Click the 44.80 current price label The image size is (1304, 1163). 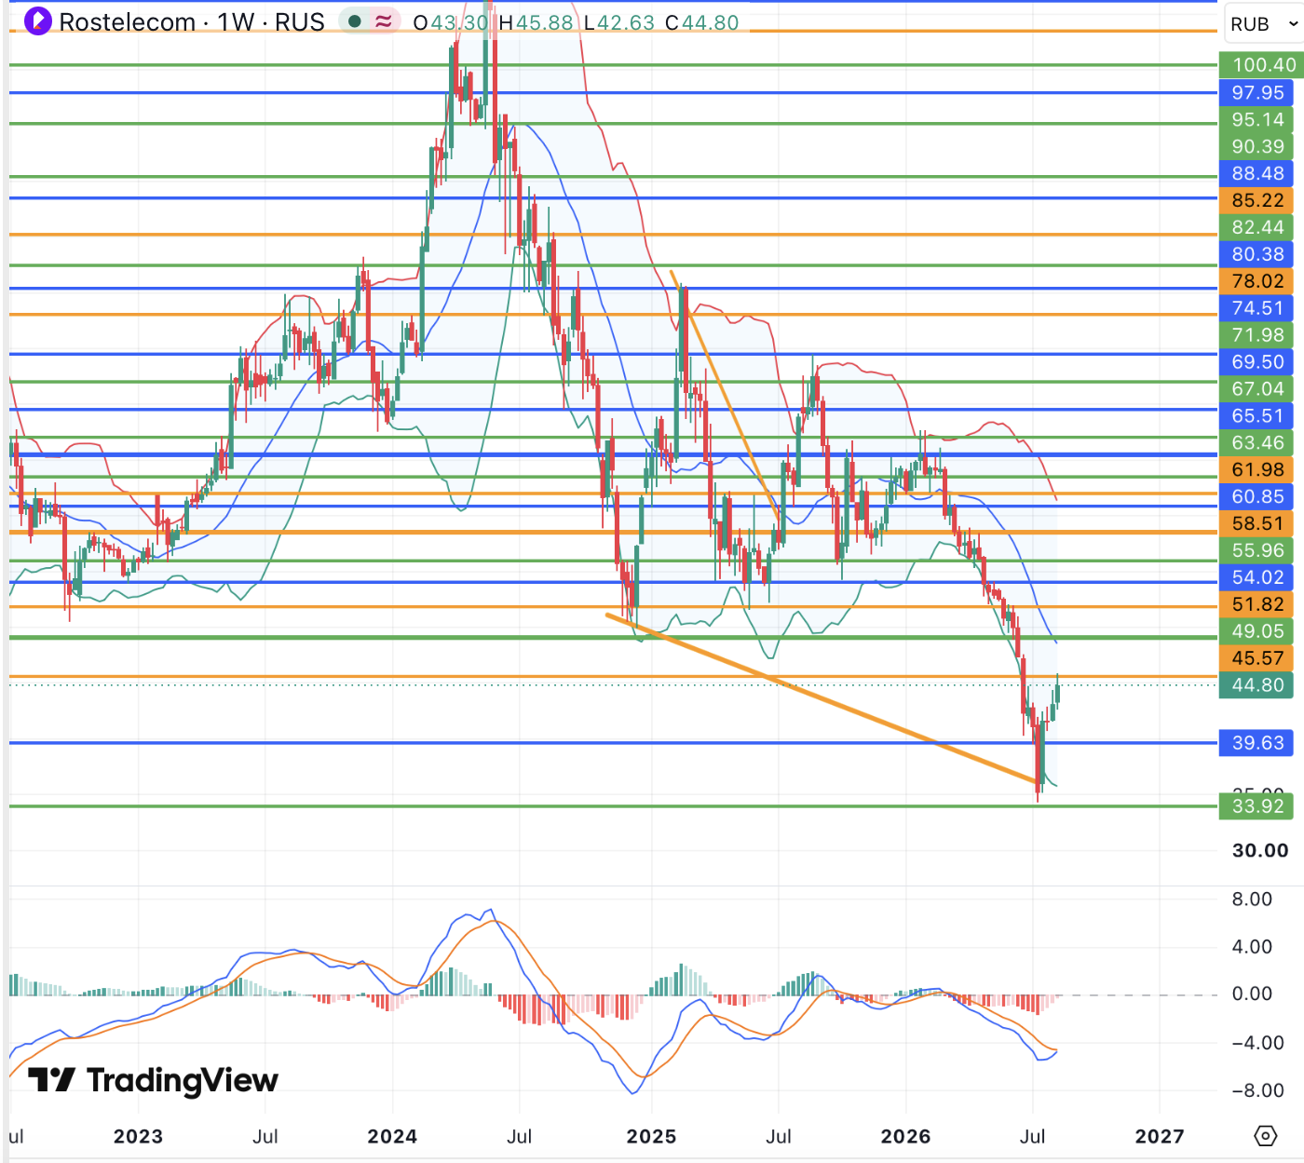click(x=1256, y=686)
